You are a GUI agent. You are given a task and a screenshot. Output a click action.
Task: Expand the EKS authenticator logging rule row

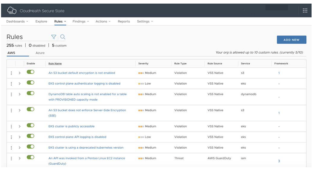(x=20, y=84)
